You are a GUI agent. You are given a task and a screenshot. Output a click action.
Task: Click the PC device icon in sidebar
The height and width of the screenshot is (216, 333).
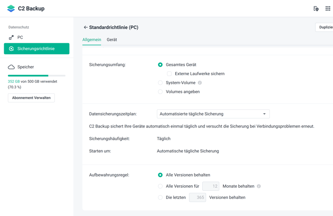11,37
